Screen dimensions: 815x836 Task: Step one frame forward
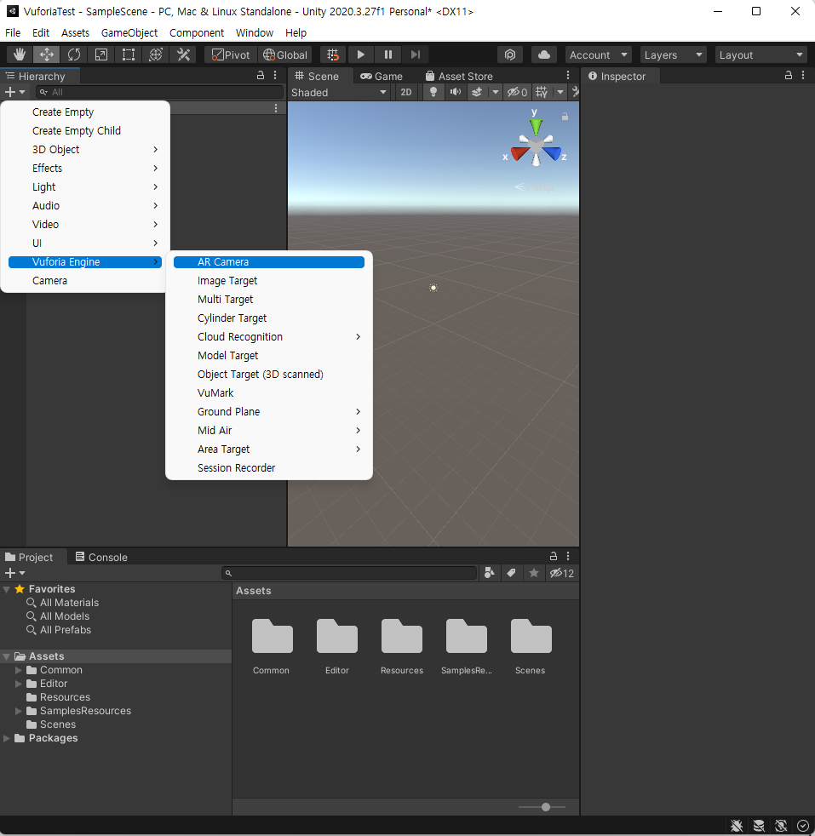[x=416, y=54]
